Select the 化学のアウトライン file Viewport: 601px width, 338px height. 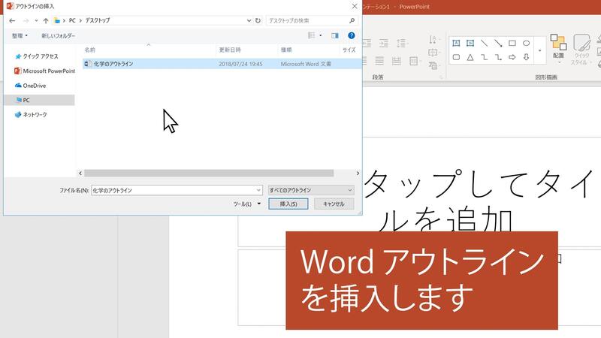coord(113,64)
